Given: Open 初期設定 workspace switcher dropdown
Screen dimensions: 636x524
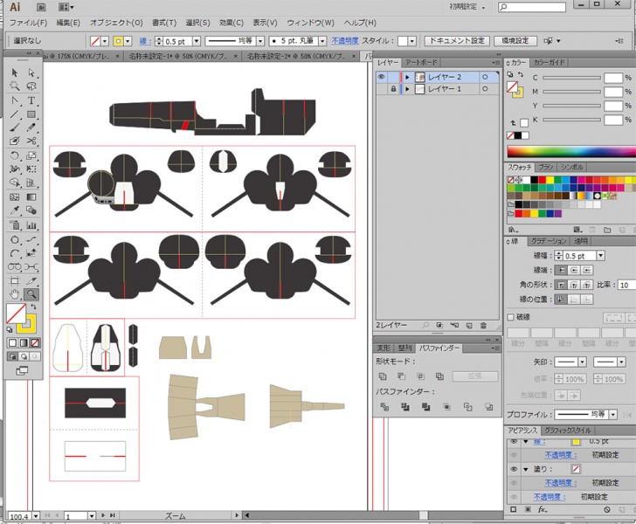Looking at the screenshot, I should click(467, 7).
